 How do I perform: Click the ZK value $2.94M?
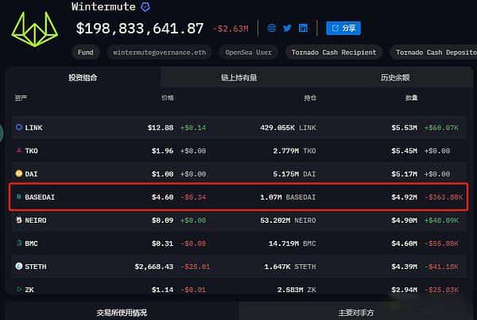pyautogui.click(x=405, y=290)
